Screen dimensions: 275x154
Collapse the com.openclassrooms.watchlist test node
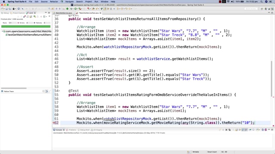2,31
